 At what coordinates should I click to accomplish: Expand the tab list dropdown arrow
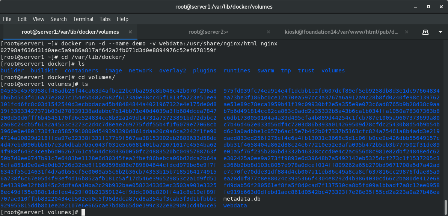click(x=440, y=32)
